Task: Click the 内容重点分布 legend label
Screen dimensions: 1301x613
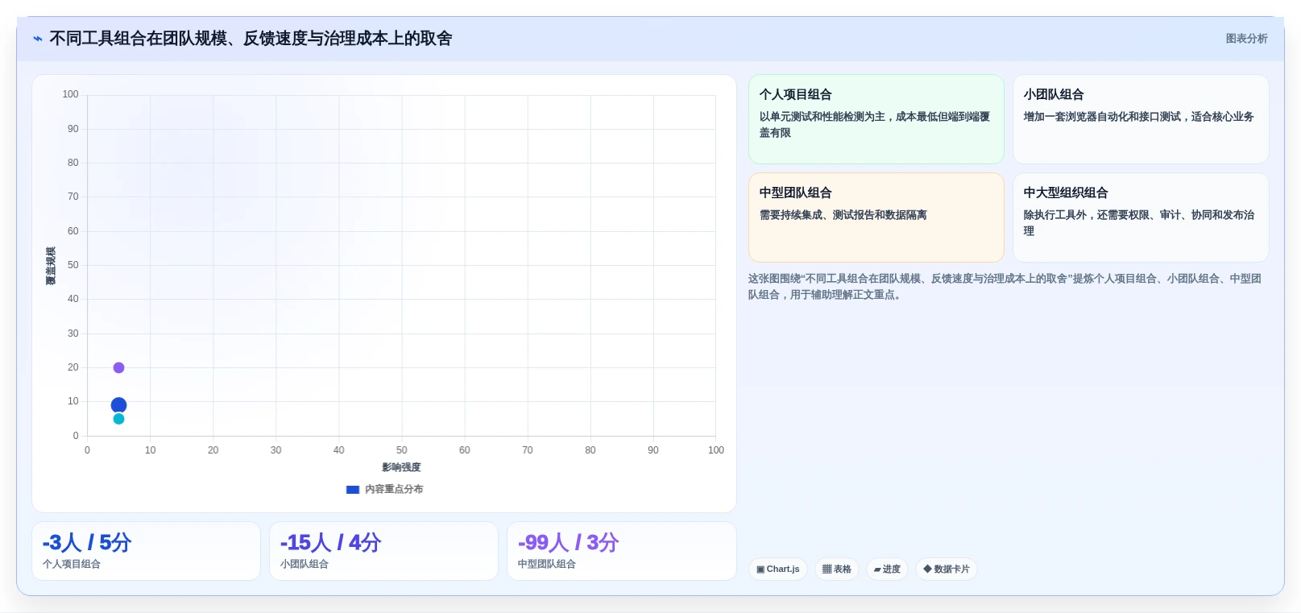Action: (x=394, y=489)
